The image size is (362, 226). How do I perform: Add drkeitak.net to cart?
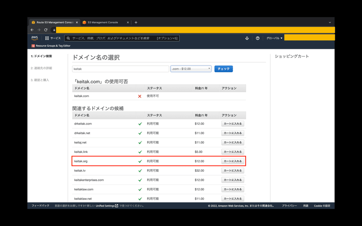click(233, 133)
